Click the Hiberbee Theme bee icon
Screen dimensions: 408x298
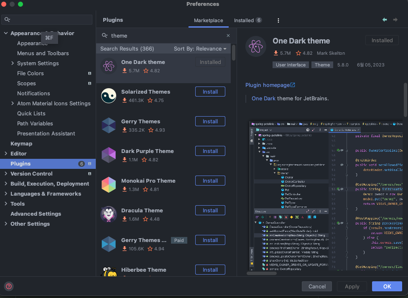(x=109, y=271)
